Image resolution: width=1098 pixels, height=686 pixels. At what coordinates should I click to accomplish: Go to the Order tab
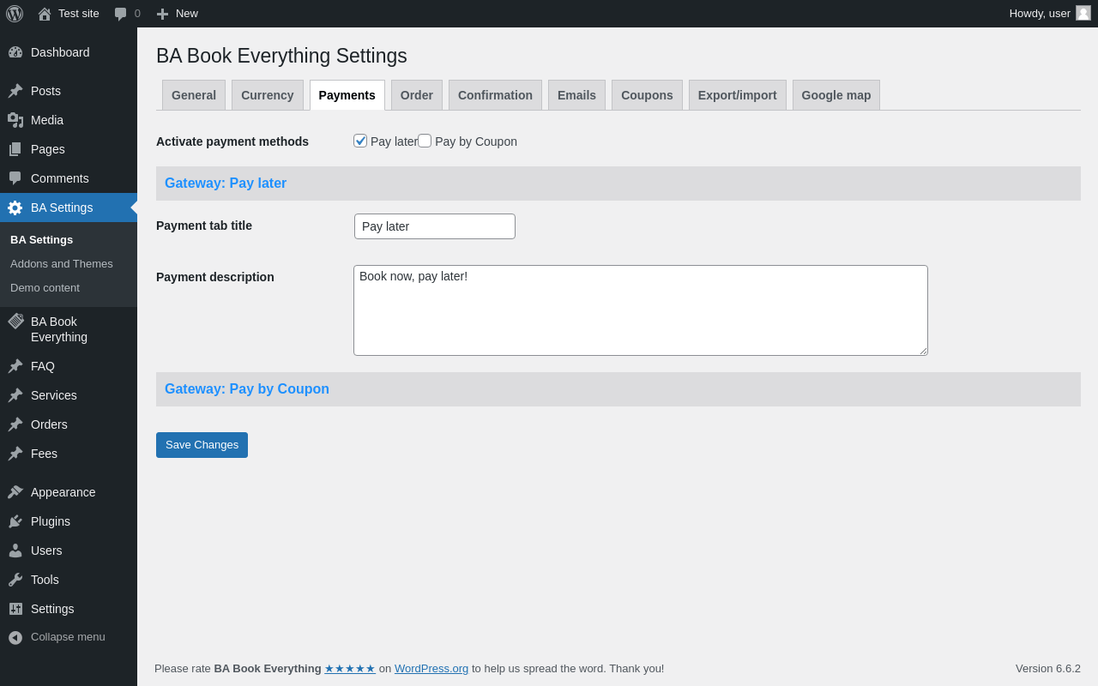[417, 95]
